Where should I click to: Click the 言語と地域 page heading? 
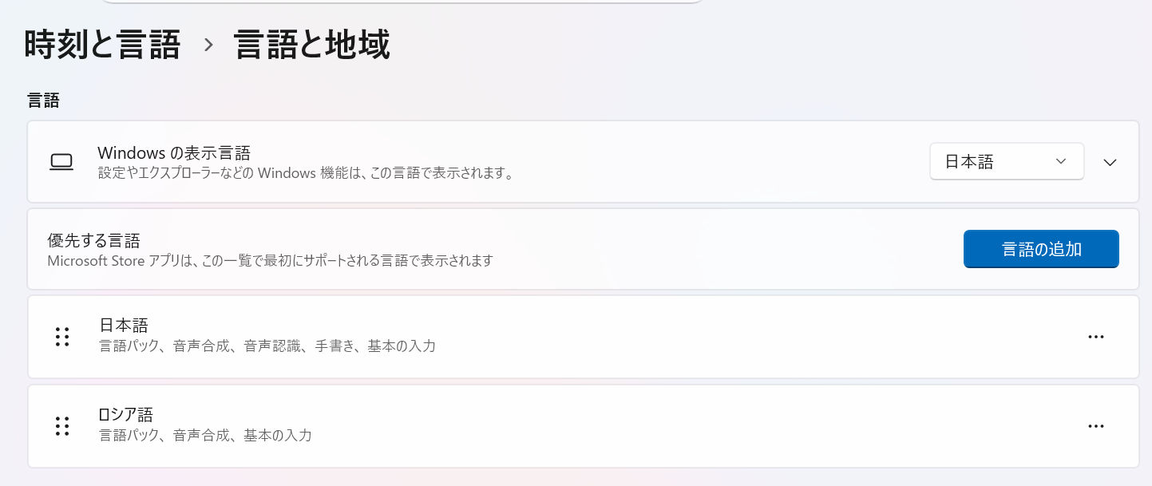312,45
